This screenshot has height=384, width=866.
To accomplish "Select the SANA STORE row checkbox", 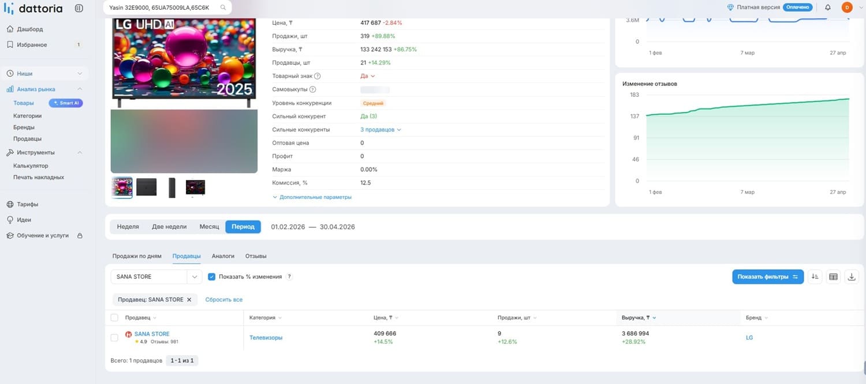I will 114,337.
